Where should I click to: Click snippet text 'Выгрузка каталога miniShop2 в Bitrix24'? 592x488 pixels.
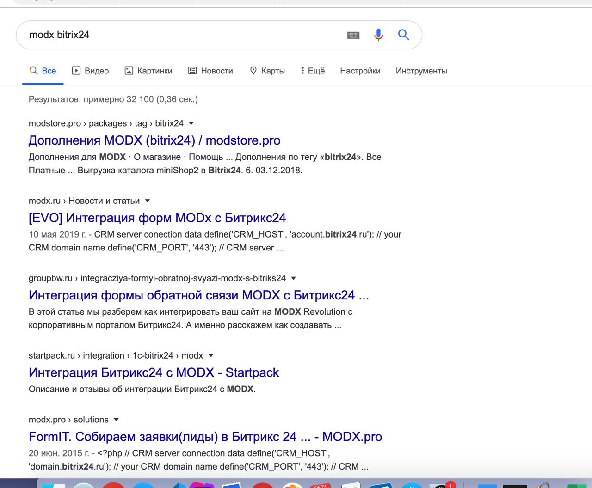pyautogui.click(x=159, y=171)
